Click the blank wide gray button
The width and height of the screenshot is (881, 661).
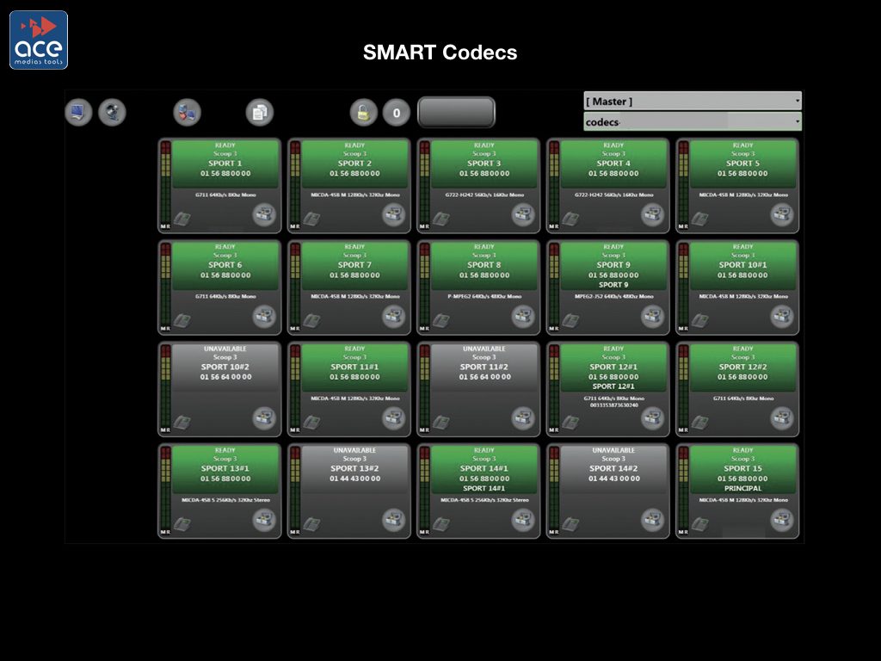[456, 113]
